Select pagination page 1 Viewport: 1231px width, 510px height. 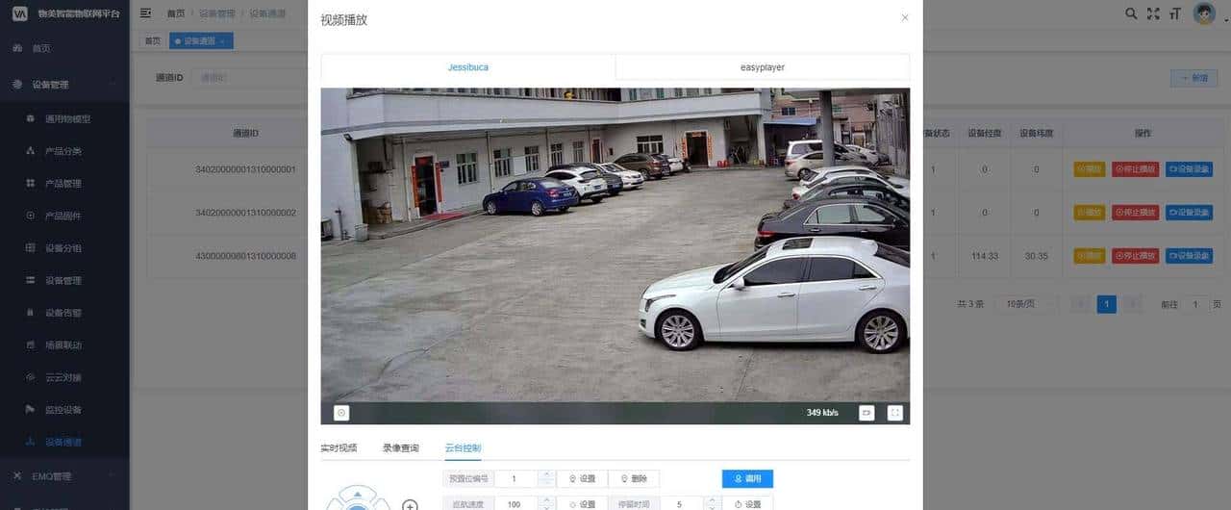(x=1107, y=304)
